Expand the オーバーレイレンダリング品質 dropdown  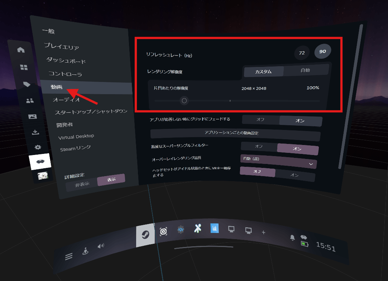(x=278, y=161)
